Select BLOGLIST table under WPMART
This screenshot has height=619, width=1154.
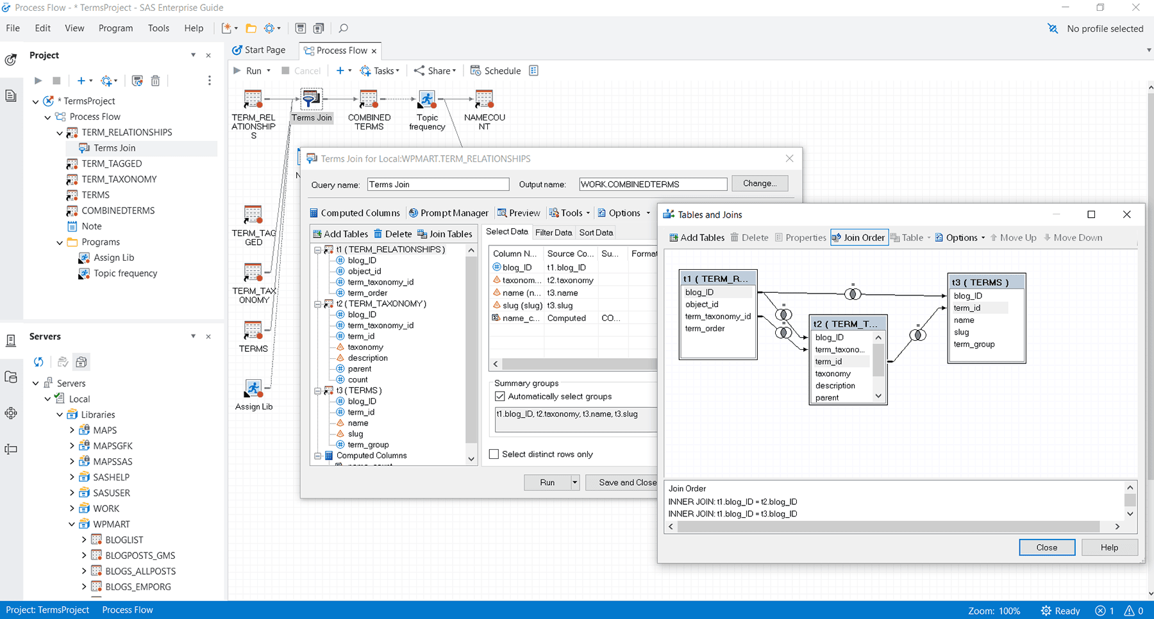(124, 540)
